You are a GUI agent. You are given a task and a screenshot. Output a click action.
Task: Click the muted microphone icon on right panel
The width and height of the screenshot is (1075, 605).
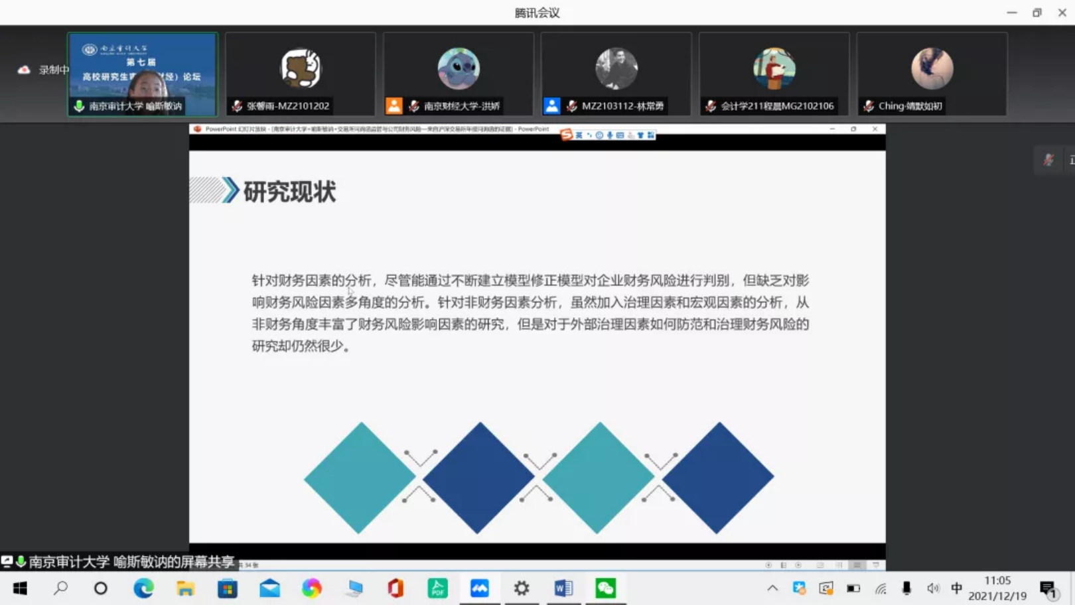[x=1048, y=160]
